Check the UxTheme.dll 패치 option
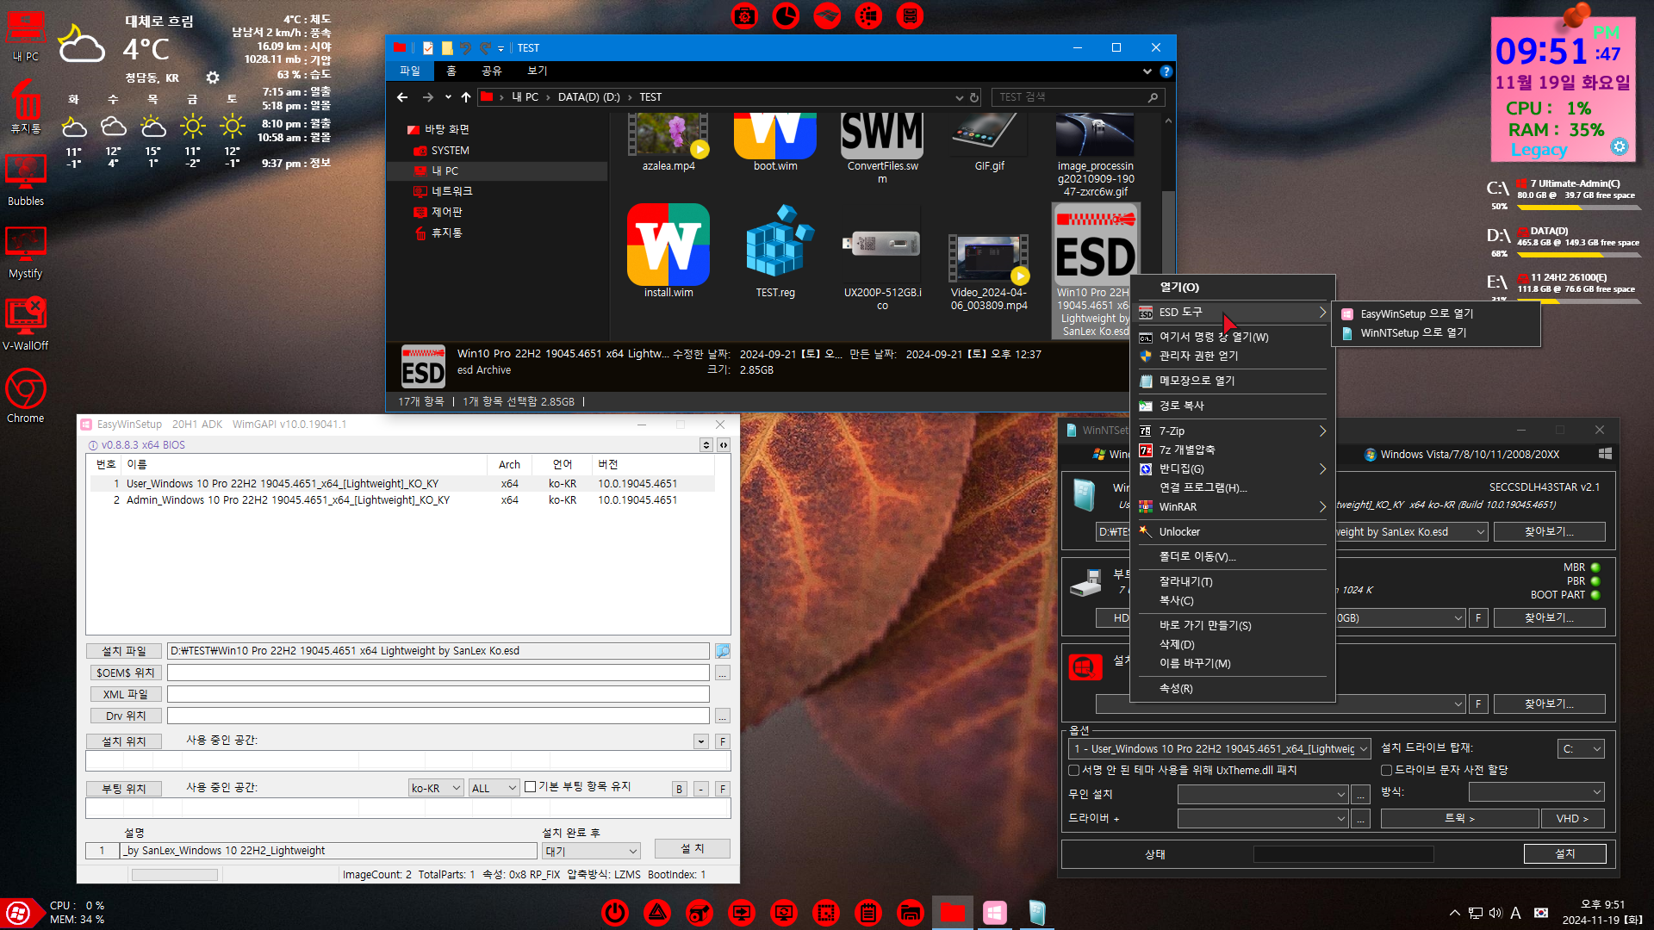The image size is (1654, 930). click(x=1073, y=770)
